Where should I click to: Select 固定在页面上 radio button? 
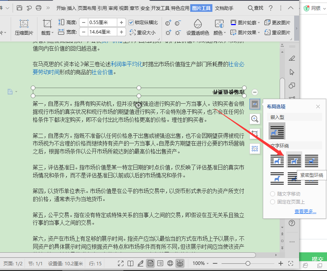pyautogui.click(x=272, y=202)
